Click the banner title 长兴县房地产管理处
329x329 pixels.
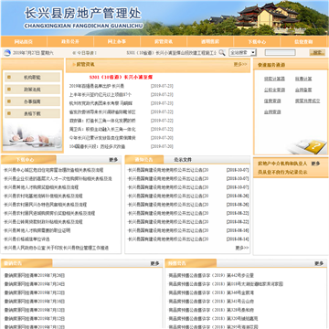(x=83, y=14)
